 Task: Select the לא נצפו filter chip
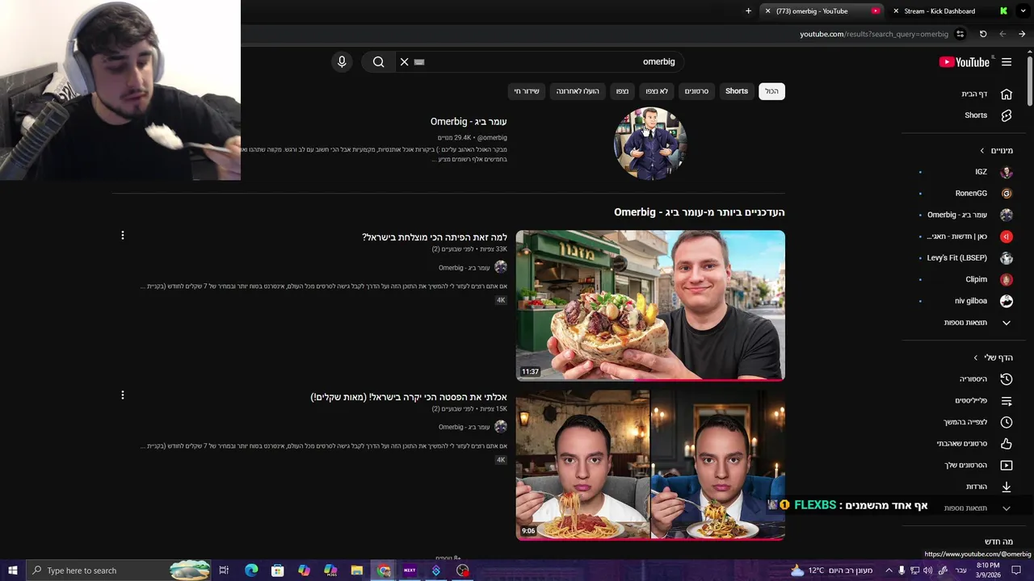tap(657, 91)
